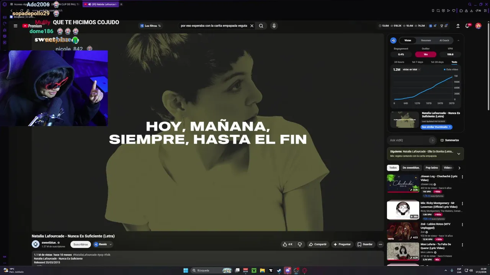Open the browser AI button
The image size is (490, 275).
[479, 11]
